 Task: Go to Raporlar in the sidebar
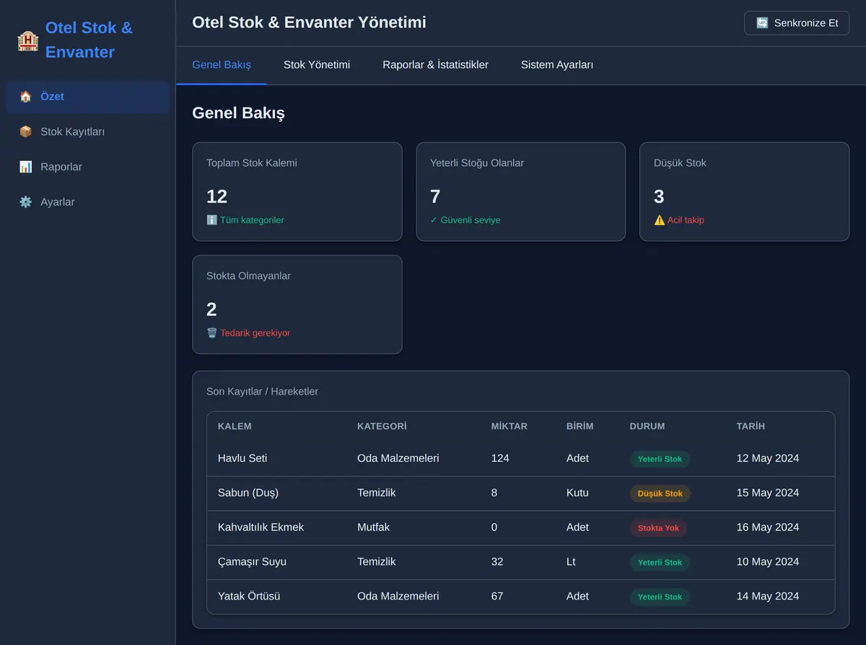[x=88, y=167]
